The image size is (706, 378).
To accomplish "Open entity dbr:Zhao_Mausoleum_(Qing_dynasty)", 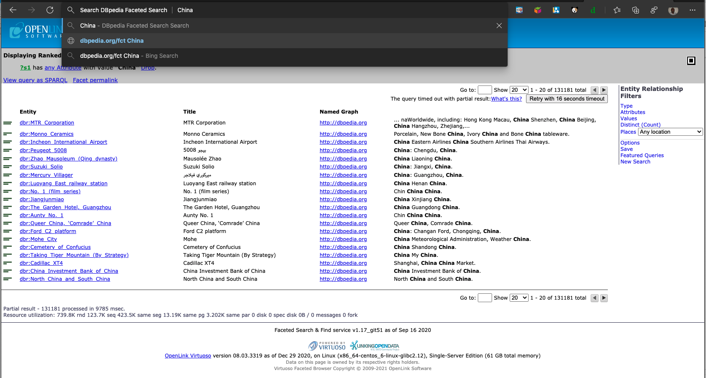I will [68, 159].
